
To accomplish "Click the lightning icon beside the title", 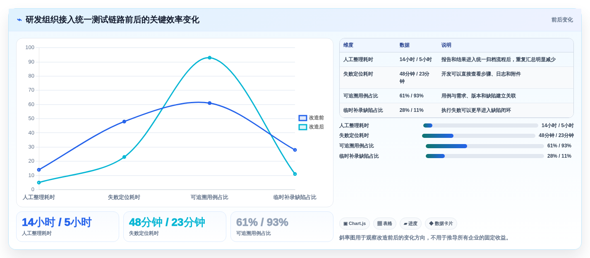I will [19, 20].
